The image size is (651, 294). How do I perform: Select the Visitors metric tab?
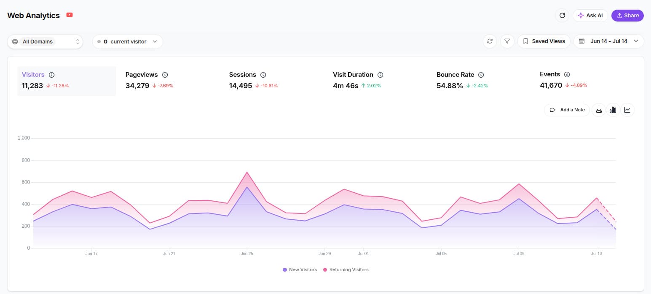(x=67, y=81)
